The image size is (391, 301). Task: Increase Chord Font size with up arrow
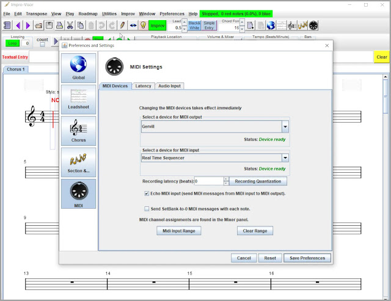pos(242,22)
